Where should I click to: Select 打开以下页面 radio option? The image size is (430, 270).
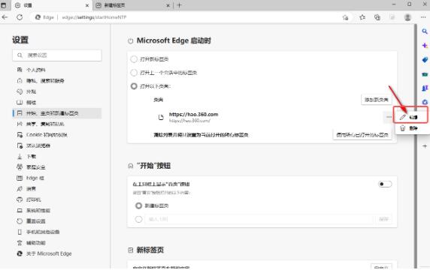pos(134,86)
